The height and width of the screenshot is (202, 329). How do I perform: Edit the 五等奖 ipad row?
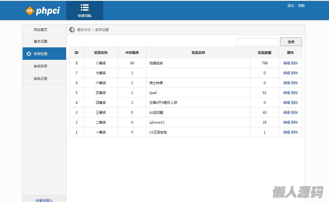[x=286, y=93]
